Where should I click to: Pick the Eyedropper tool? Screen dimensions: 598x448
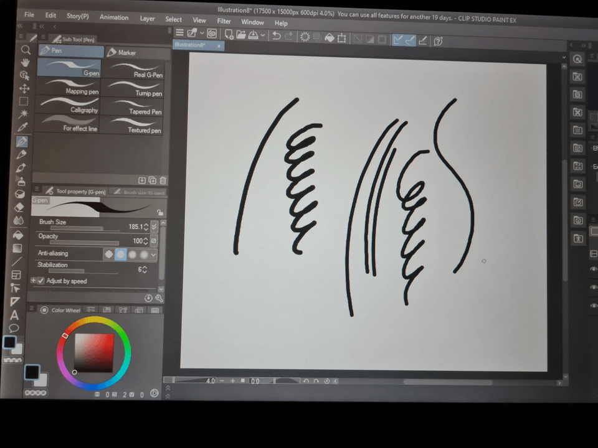click(24, 128)
